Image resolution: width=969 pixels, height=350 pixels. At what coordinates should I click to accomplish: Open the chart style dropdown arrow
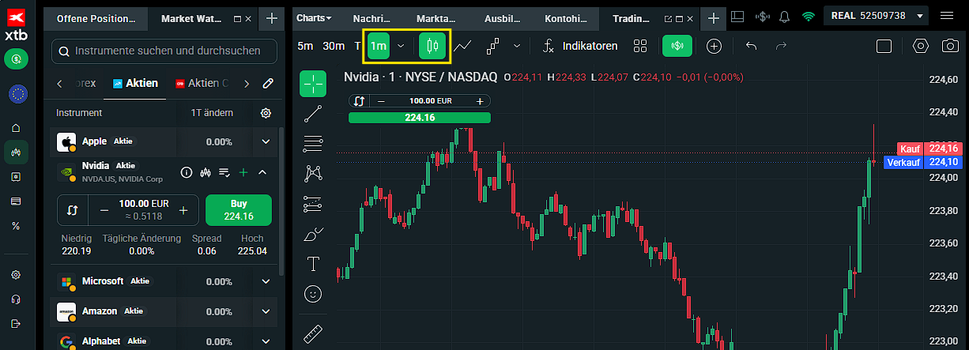(x=517, y=46)
